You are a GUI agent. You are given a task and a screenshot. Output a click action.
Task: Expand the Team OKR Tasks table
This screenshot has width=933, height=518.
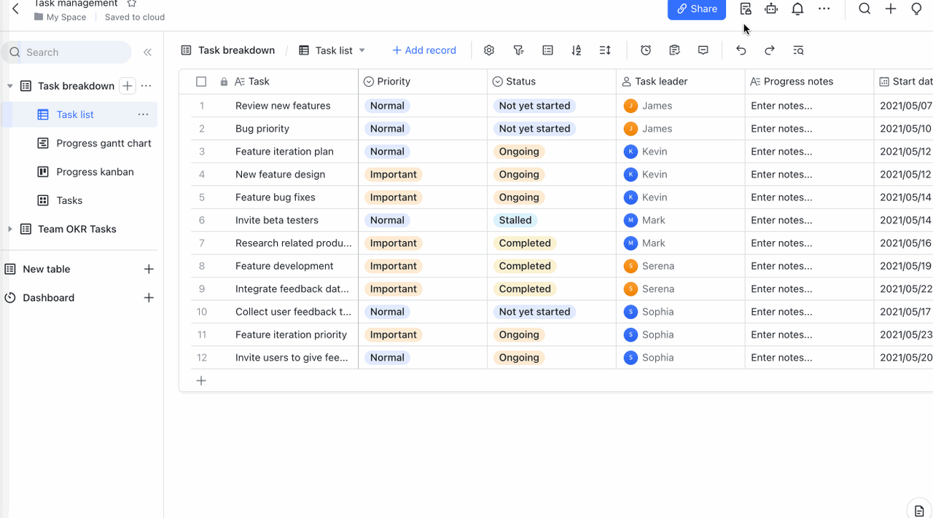[x=10, y=229]
